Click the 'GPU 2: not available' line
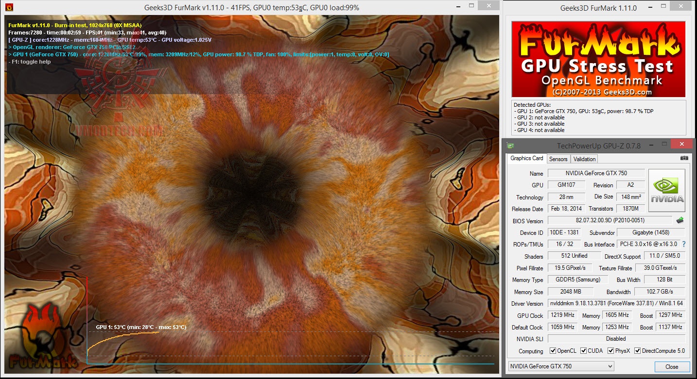The height and width of the screenshot is (379, 697). coord(540,117)
